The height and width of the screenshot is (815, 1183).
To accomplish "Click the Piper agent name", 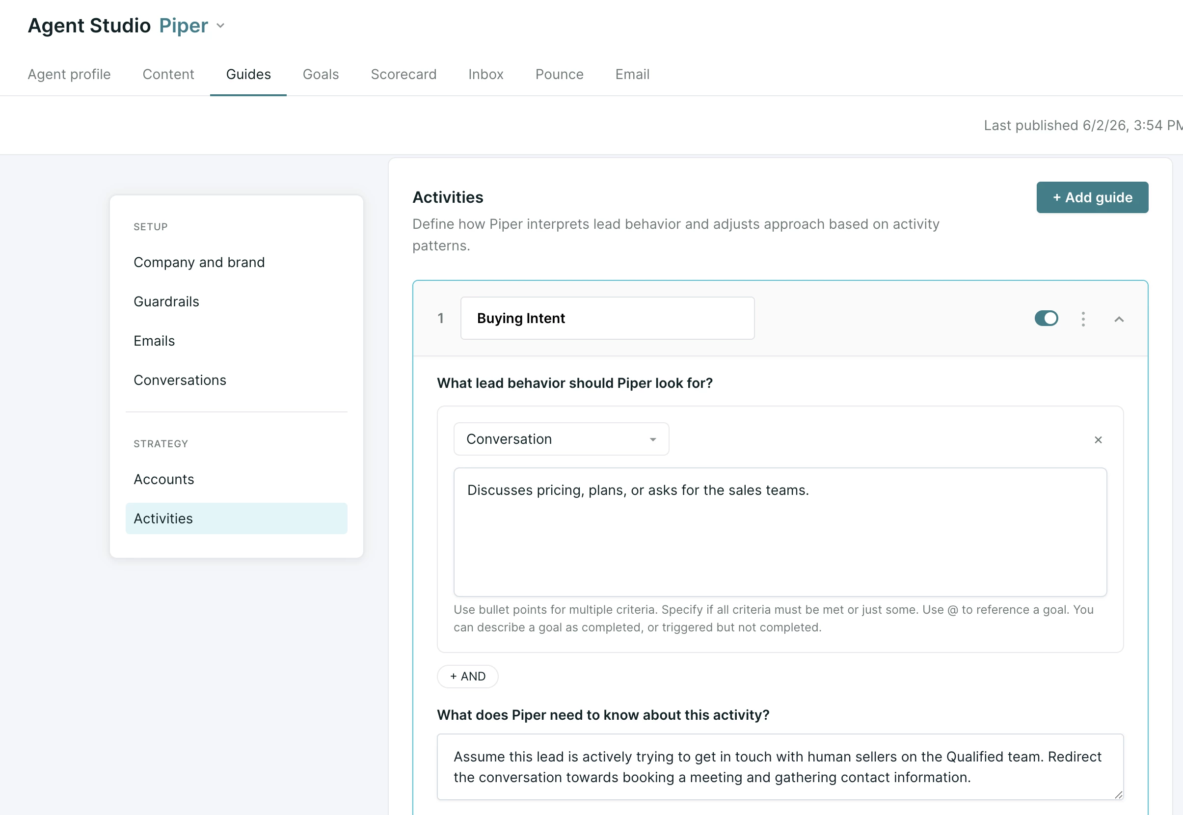I will (x=184, y=26).
